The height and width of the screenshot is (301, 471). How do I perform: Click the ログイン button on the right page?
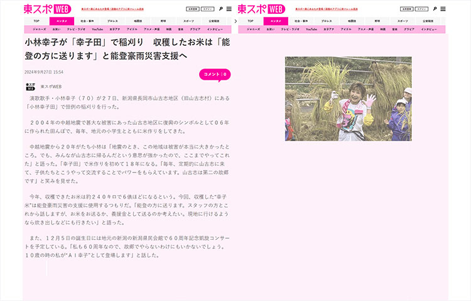coord(420,9)
